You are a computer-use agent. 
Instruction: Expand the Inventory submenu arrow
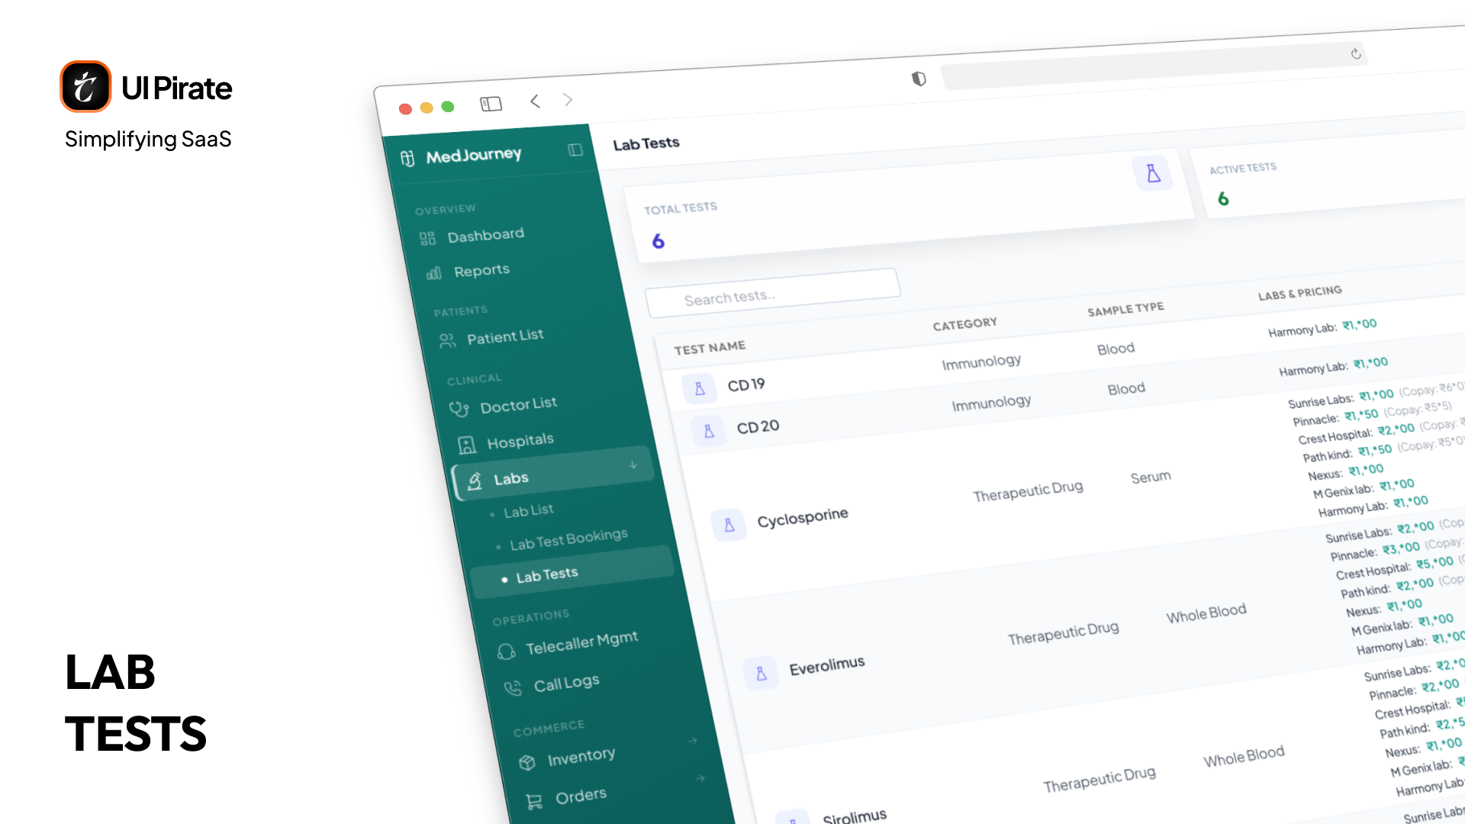[x=692, y=740]
